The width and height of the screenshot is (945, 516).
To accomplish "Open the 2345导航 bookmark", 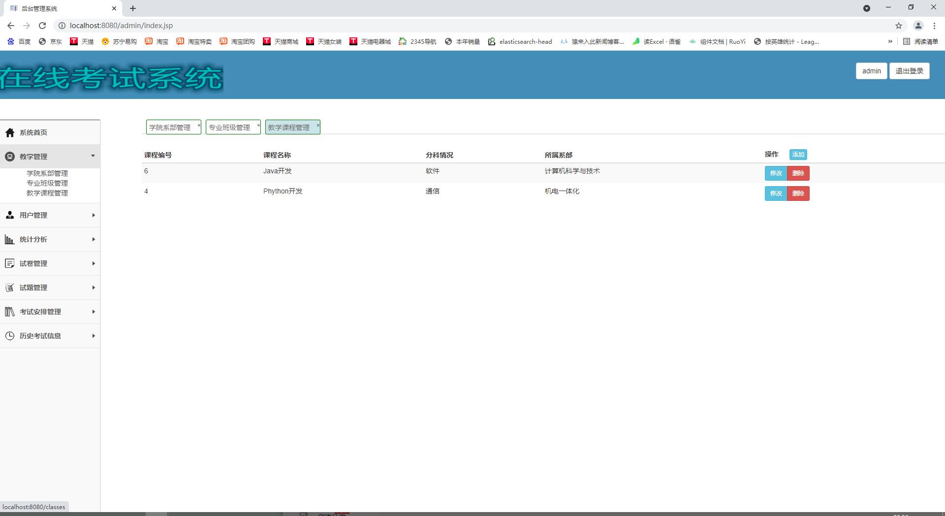I will coord(417,42).
